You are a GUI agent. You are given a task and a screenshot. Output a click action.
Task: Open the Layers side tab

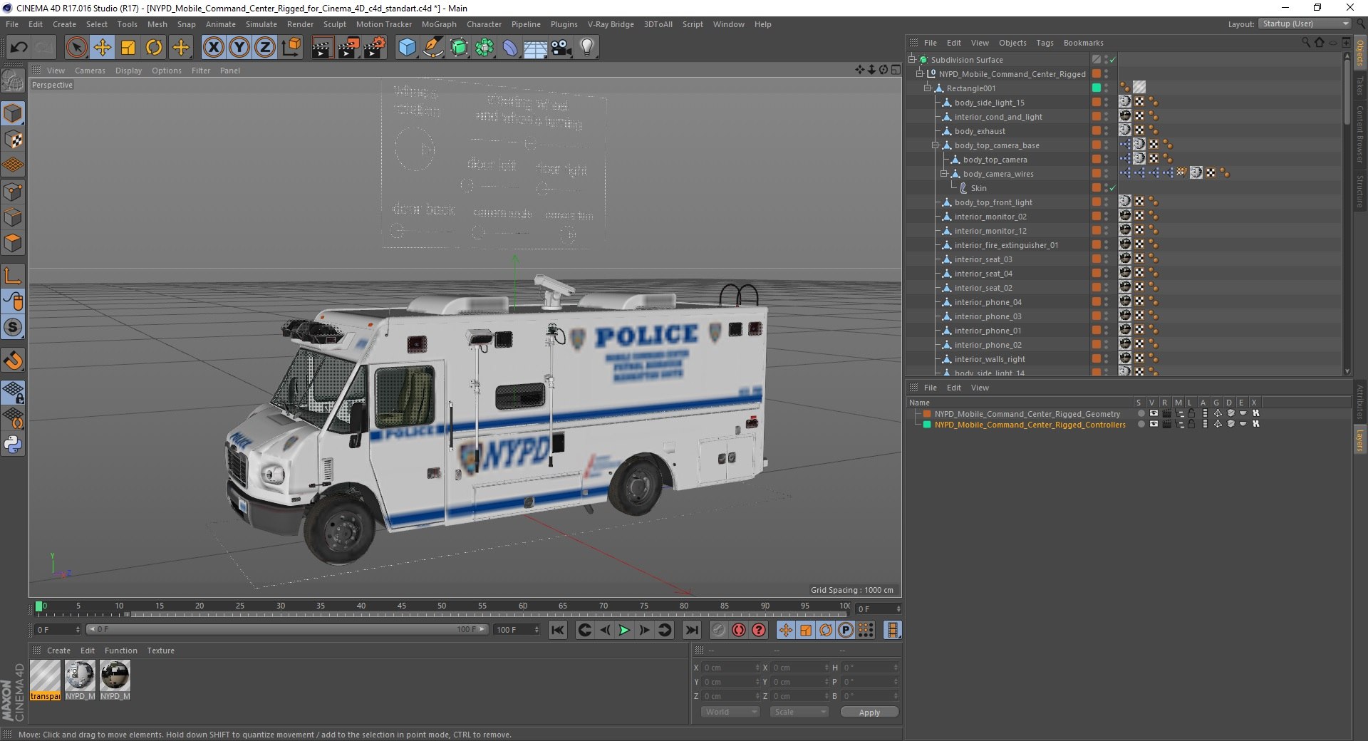pyautogui.click(x=1359, y=440)
